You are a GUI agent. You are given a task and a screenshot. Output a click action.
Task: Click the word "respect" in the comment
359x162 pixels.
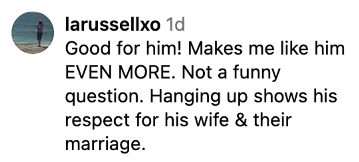click(96, 121)
